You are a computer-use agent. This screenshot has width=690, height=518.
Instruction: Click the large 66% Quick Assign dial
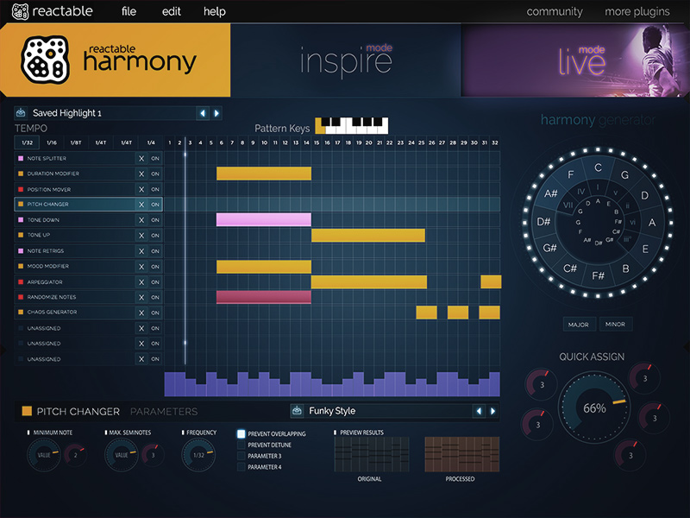595,407
